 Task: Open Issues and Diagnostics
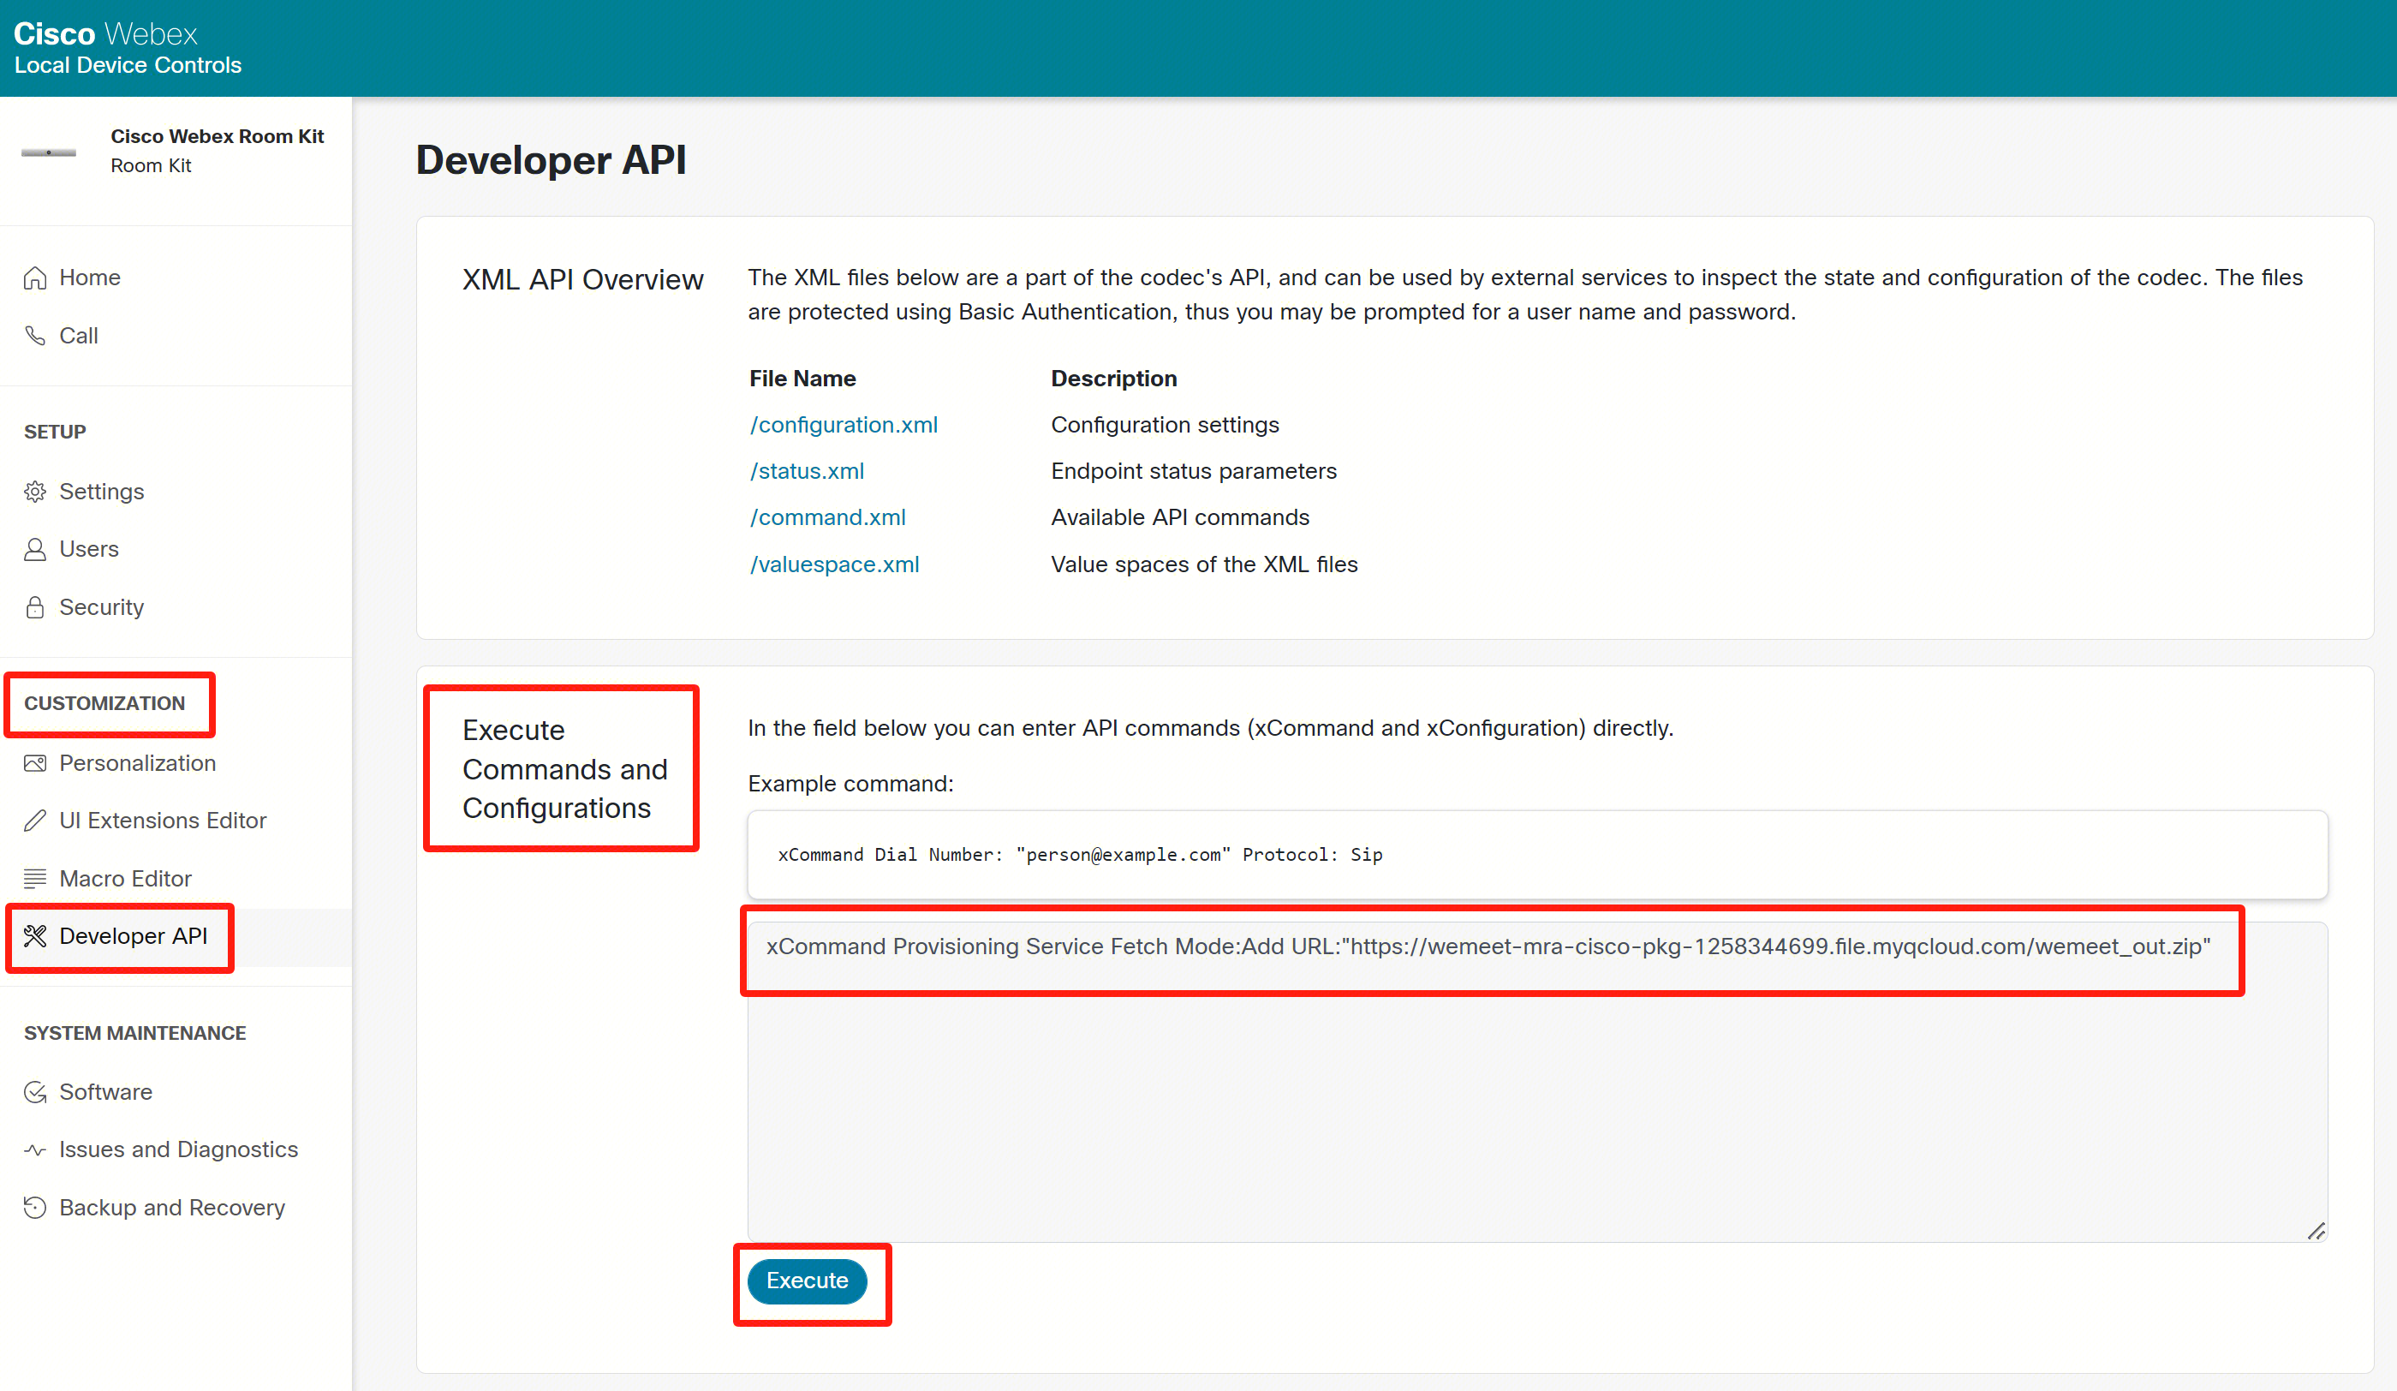(x=176, y=1150)
